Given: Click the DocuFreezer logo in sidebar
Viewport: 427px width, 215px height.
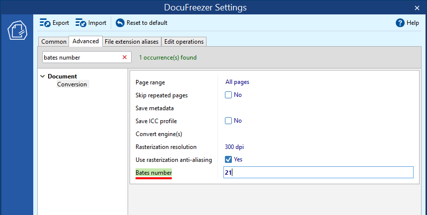Looking at the screenshot, I should point(16,31).
